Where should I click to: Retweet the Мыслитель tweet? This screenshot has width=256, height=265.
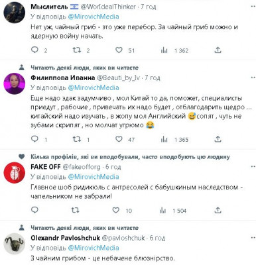tap(77, 50)
